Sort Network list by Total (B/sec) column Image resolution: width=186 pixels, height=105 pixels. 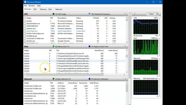94,83
